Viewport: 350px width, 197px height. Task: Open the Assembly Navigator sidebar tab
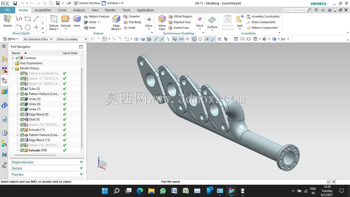pyautogui.click(x=4, y=59)
